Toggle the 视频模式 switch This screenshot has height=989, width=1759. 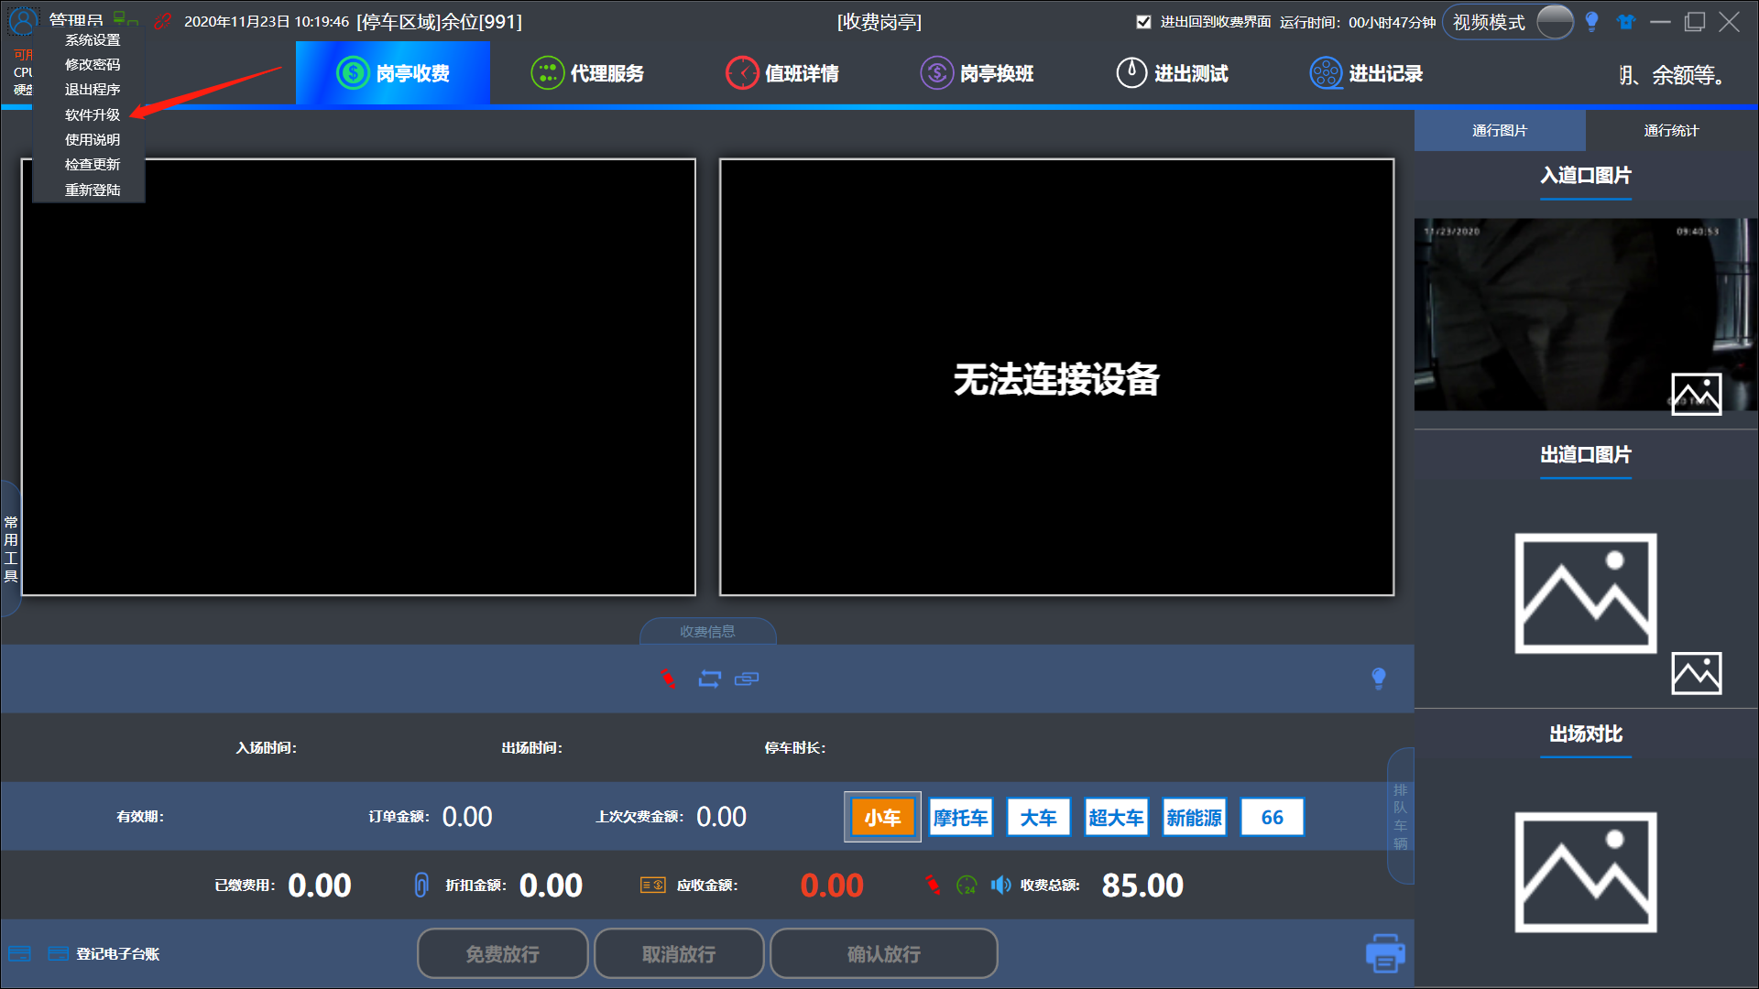click(1555, 21)
